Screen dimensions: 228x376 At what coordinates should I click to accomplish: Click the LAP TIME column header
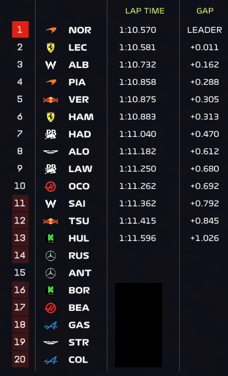pyautogui.click(x=145, y=11)
